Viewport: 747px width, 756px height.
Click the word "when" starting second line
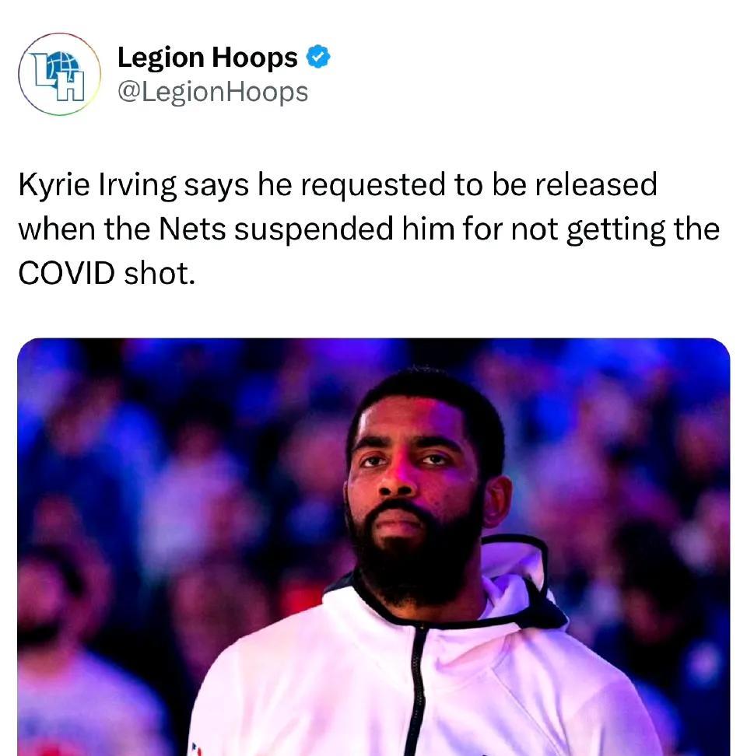(x=57, y=229)
